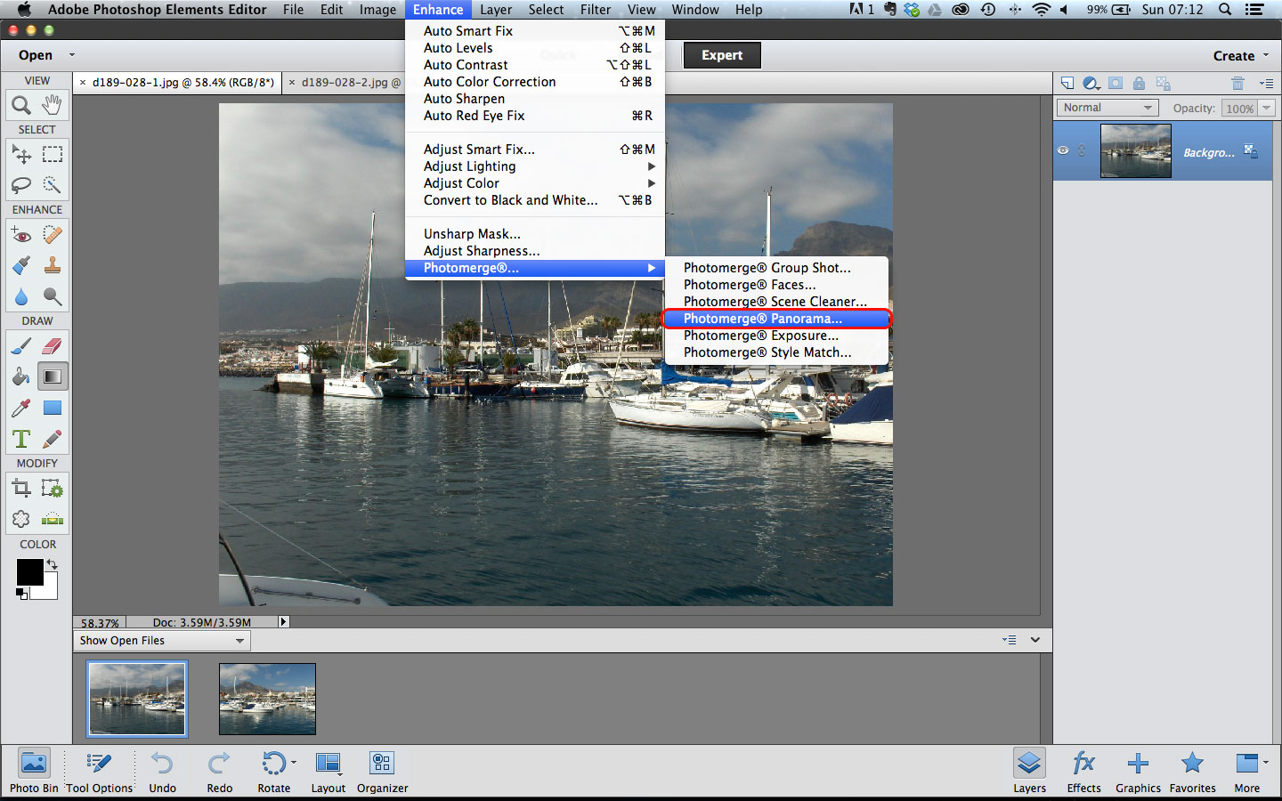This screenshot has width=1282, height=801.
Task: Choose Photomerge Panorama from submenu
Action: tap(776, 319)
